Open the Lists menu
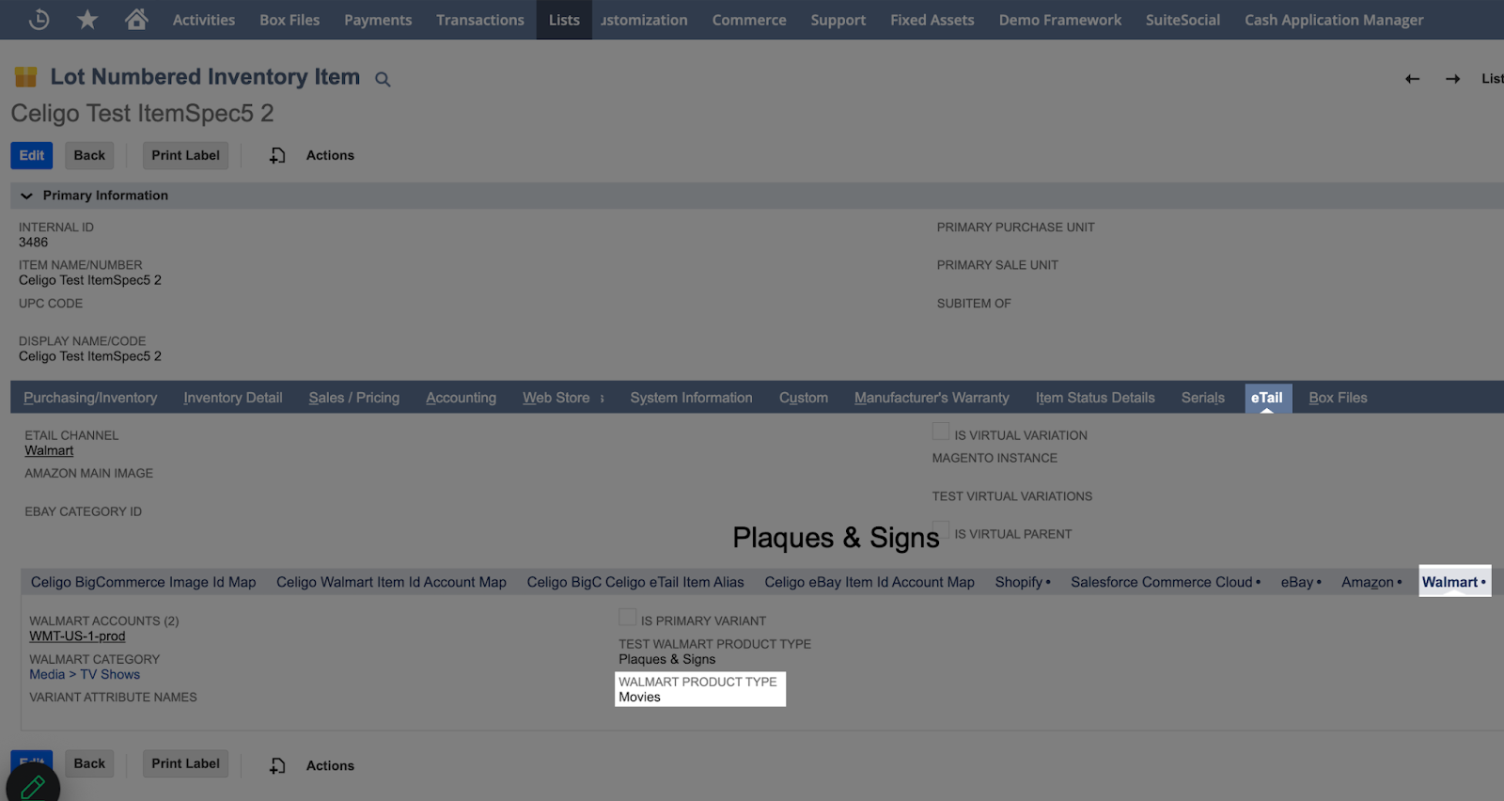This screenshot has height=801, width=1504. [x=564, y=20]
